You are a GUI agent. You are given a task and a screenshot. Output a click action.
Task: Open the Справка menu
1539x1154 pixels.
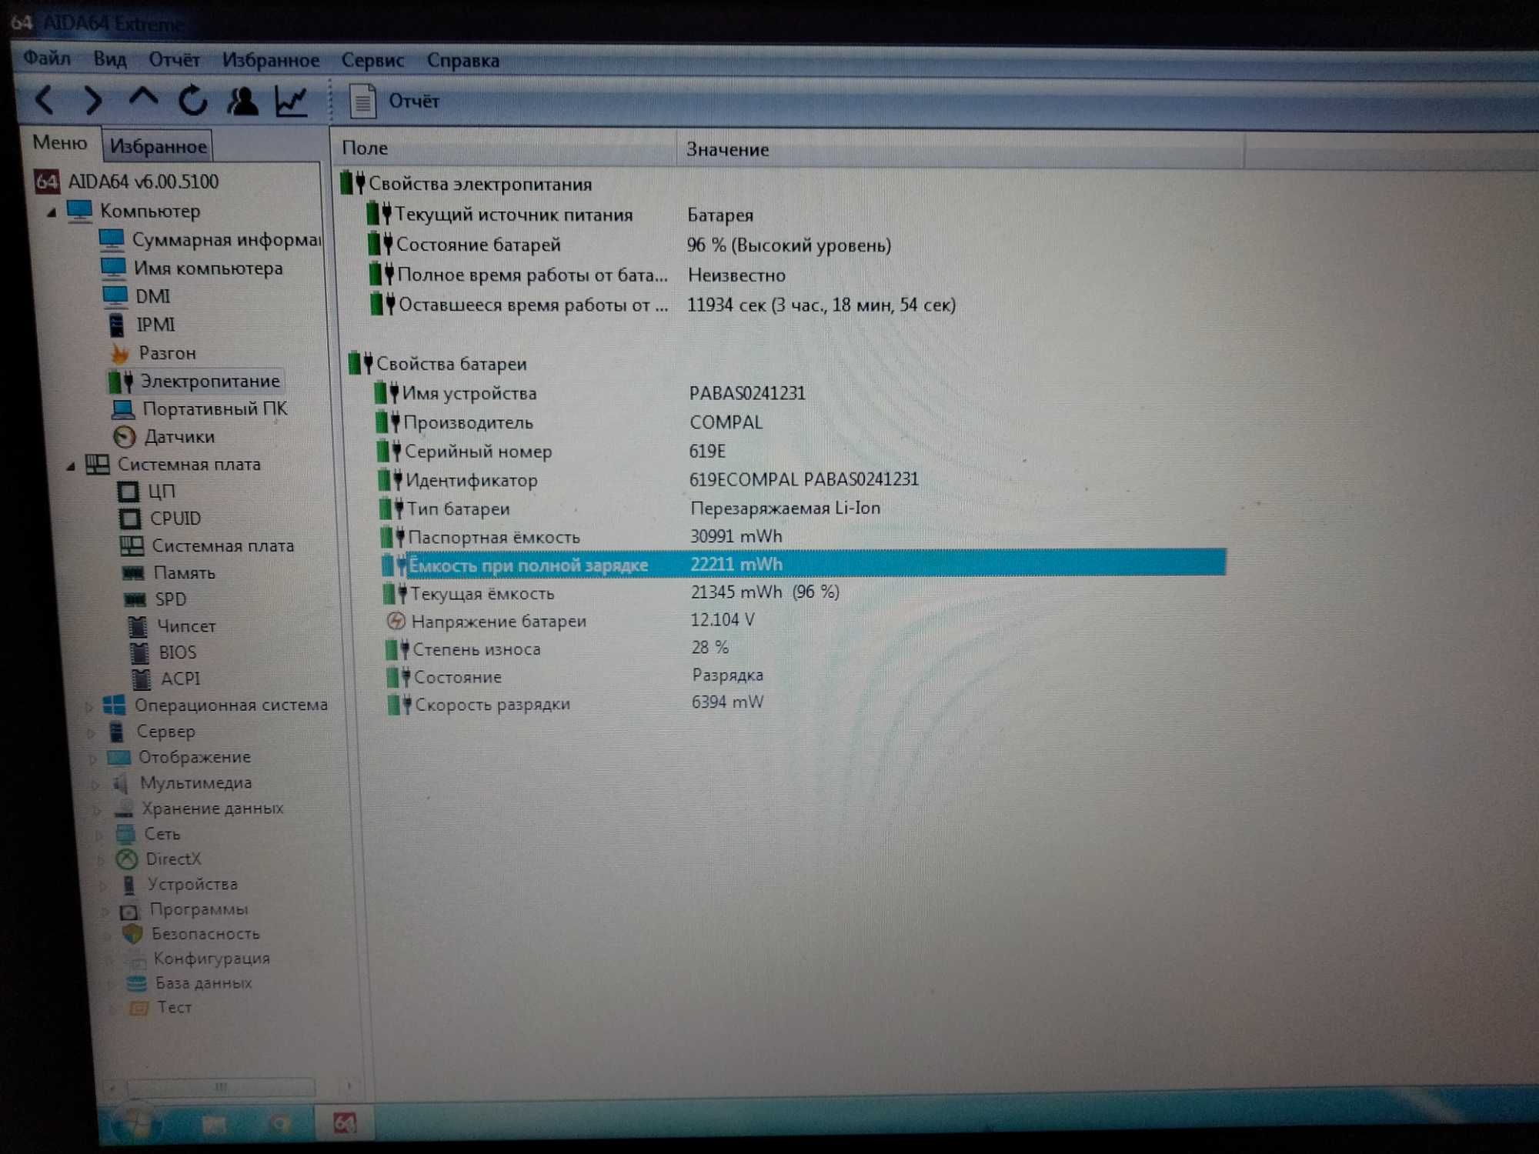click(463, 60)
